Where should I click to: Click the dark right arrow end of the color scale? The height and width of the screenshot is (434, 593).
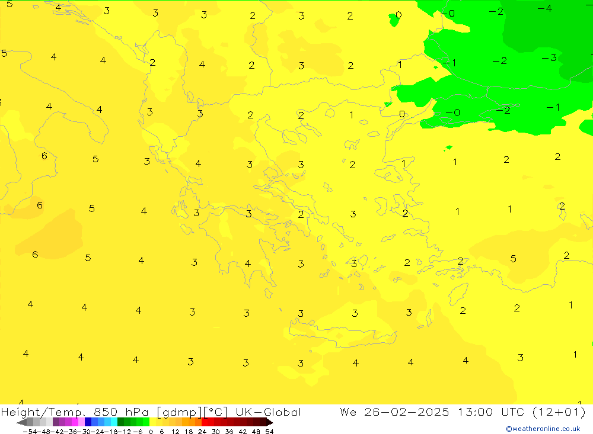pyautogui.click(x=270, y=422)
